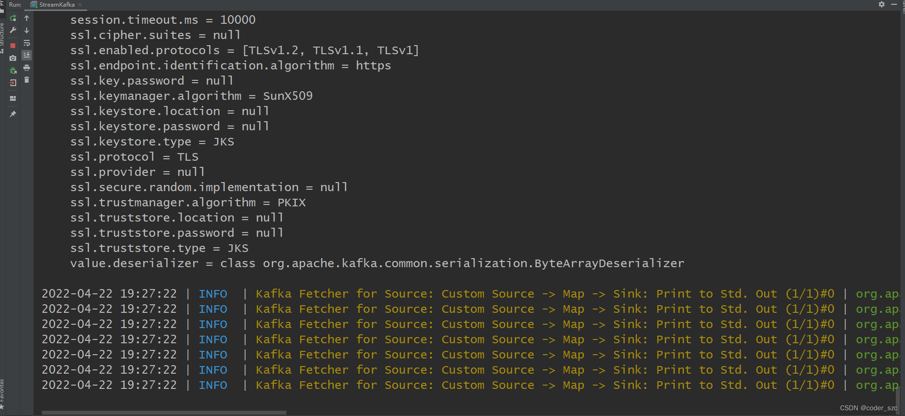Click the up arrow console navigation icon

tap(27, 18)
